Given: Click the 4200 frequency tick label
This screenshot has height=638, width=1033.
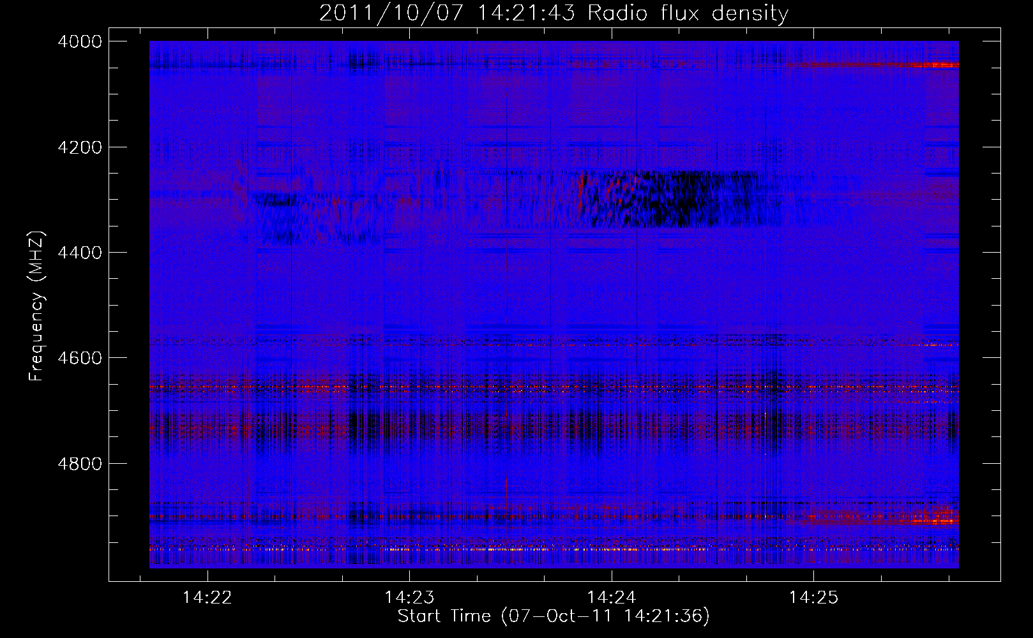Looking at the screenshot, I should pos(80,147).
